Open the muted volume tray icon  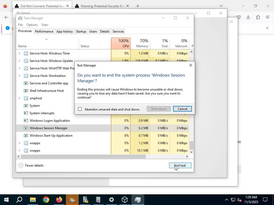click(x=239, y=200)
